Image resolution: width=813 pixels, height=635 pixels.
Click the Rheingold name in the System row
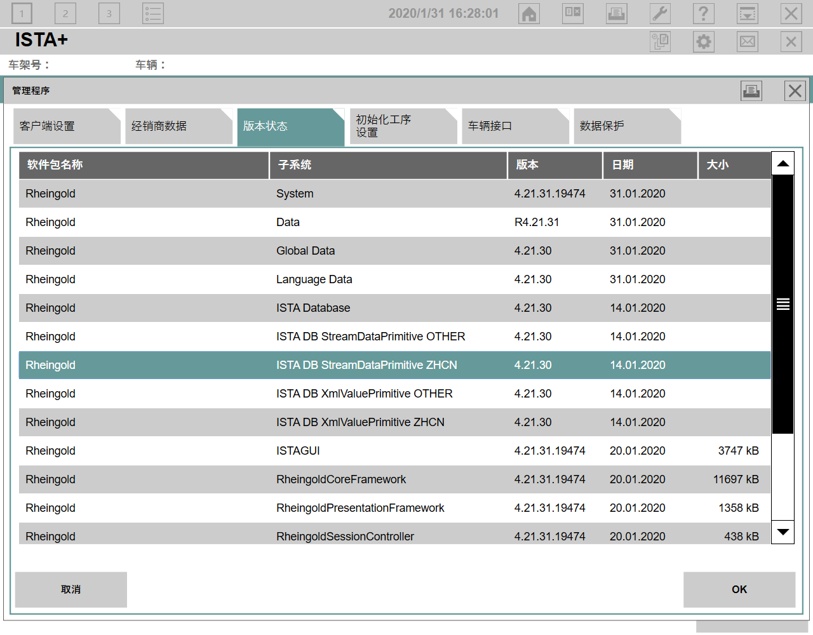point(50,194)
